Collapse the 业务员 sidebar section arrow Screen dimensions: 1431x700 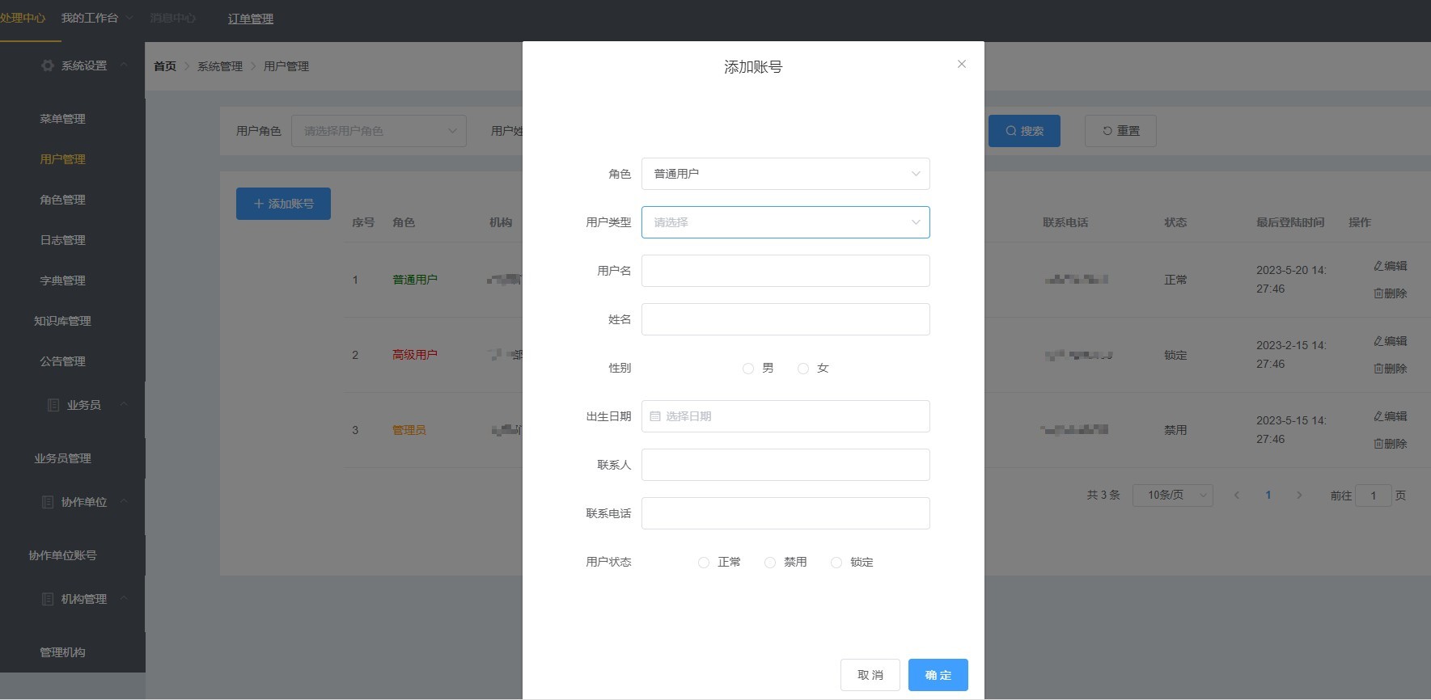tap(124, 404)
